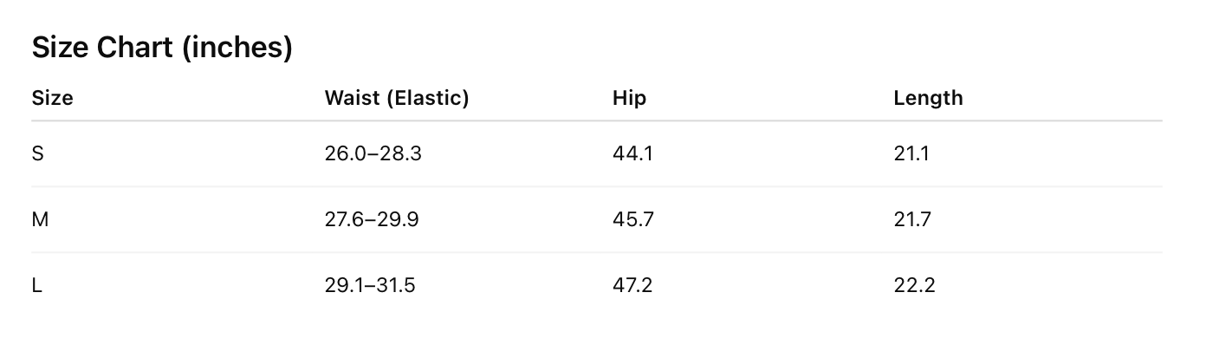Choose the 21.1 length value
The image size is (1232, 364).
click(x=911, y=153)
